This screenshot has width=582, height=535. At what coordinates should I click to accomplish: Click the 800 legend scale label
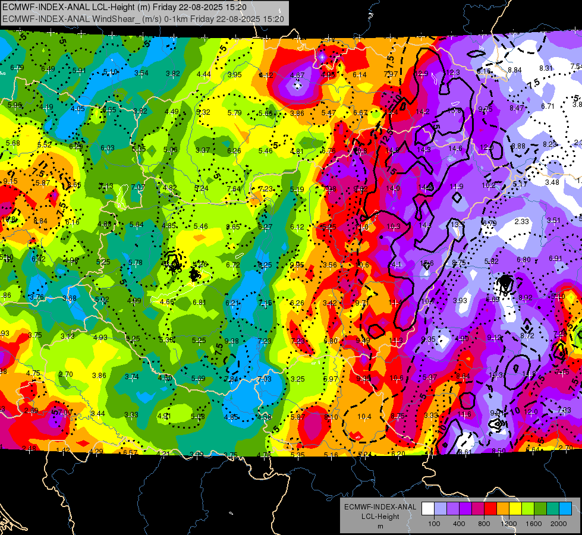pos(484,524)
